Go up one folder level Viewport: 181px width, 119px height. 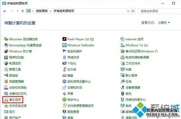pos(23,11)
